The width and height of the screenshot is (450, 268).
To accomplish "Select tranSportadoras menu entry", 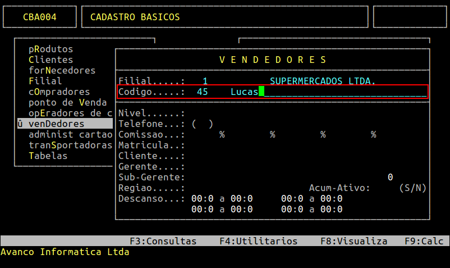I will 70,145.
